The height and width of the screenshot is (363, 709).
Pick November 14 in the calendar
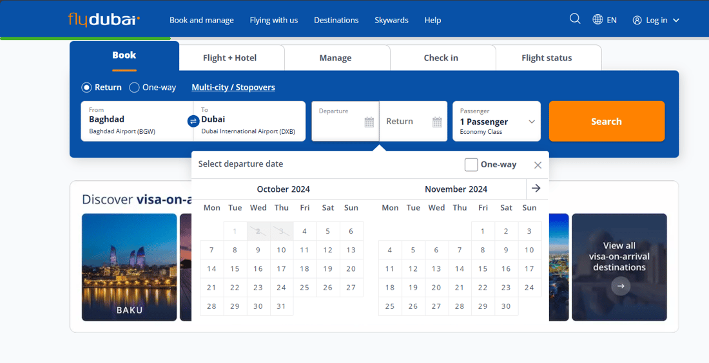(x=460, y=268)
